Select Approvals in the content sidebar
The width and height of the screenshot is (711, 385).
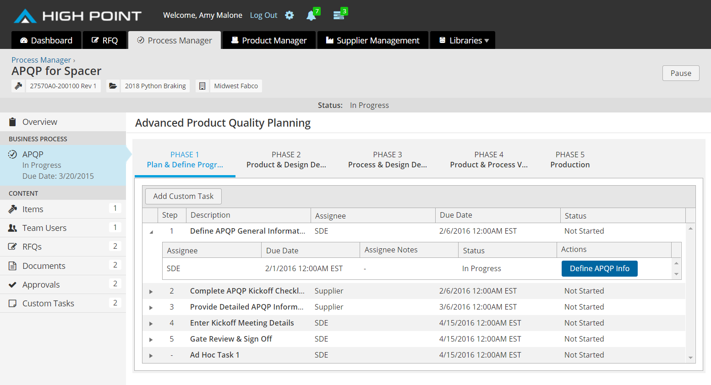tap(41, 285)
